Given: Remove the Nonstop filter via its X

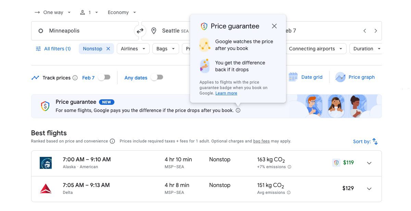Looking at the screenshot, I should coord(108,48).
